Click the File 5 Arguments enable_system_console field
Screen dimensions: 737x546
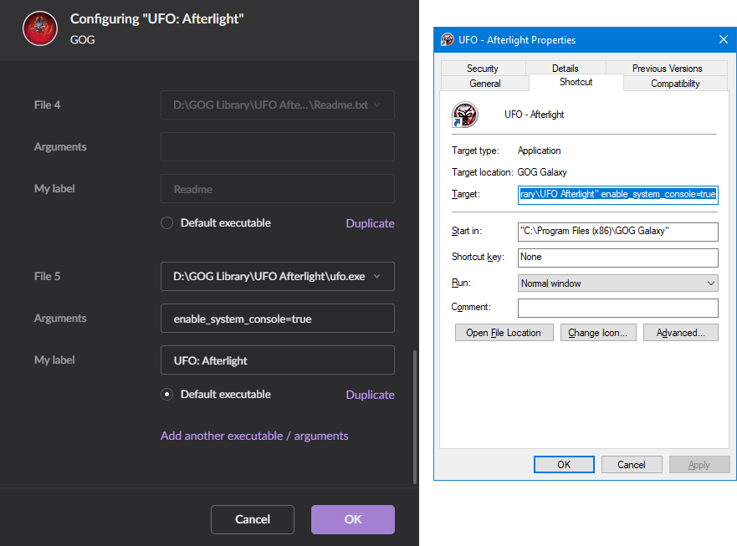point(277,318)
